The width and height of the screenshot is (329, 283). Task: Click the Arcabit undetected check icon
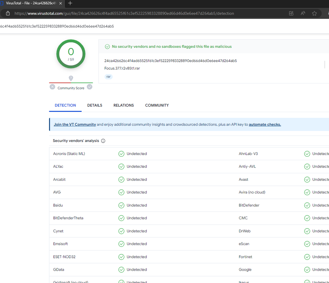(x=121, y=180)
